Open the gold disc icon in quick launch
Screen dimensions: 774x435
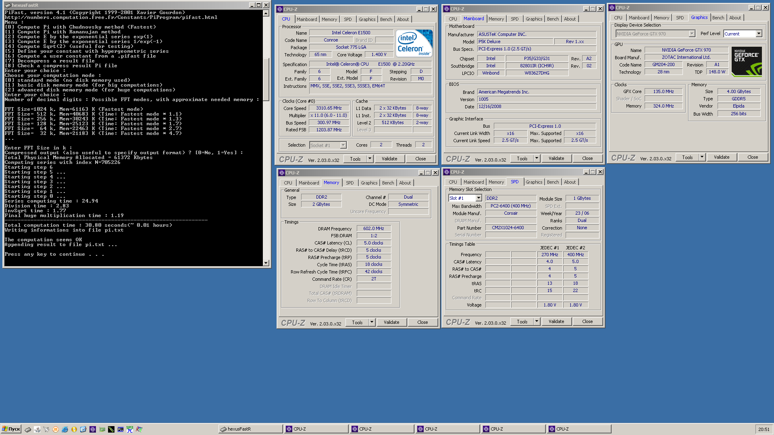[x=74, y=429]
